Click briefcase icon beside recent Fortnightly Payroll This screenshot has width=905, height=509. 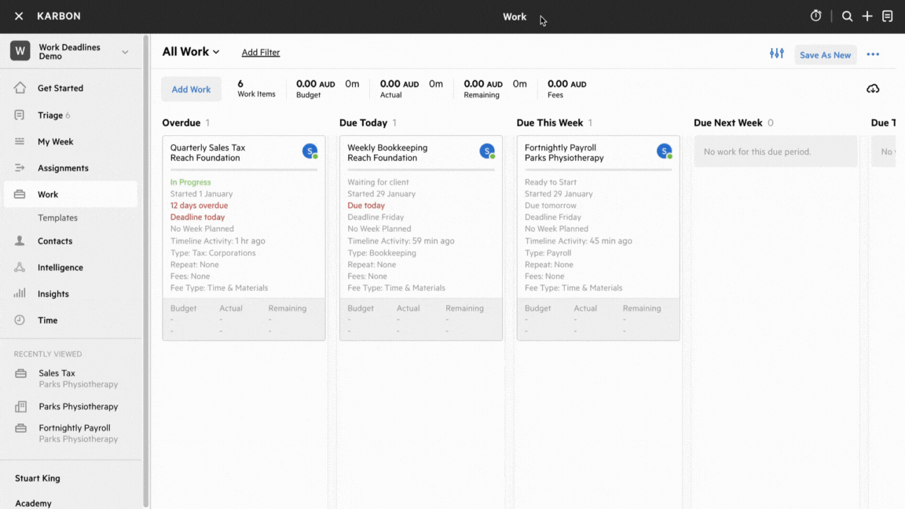20,428
